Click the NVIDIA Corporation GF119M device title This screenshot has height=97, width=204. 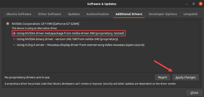click(45, 24)
